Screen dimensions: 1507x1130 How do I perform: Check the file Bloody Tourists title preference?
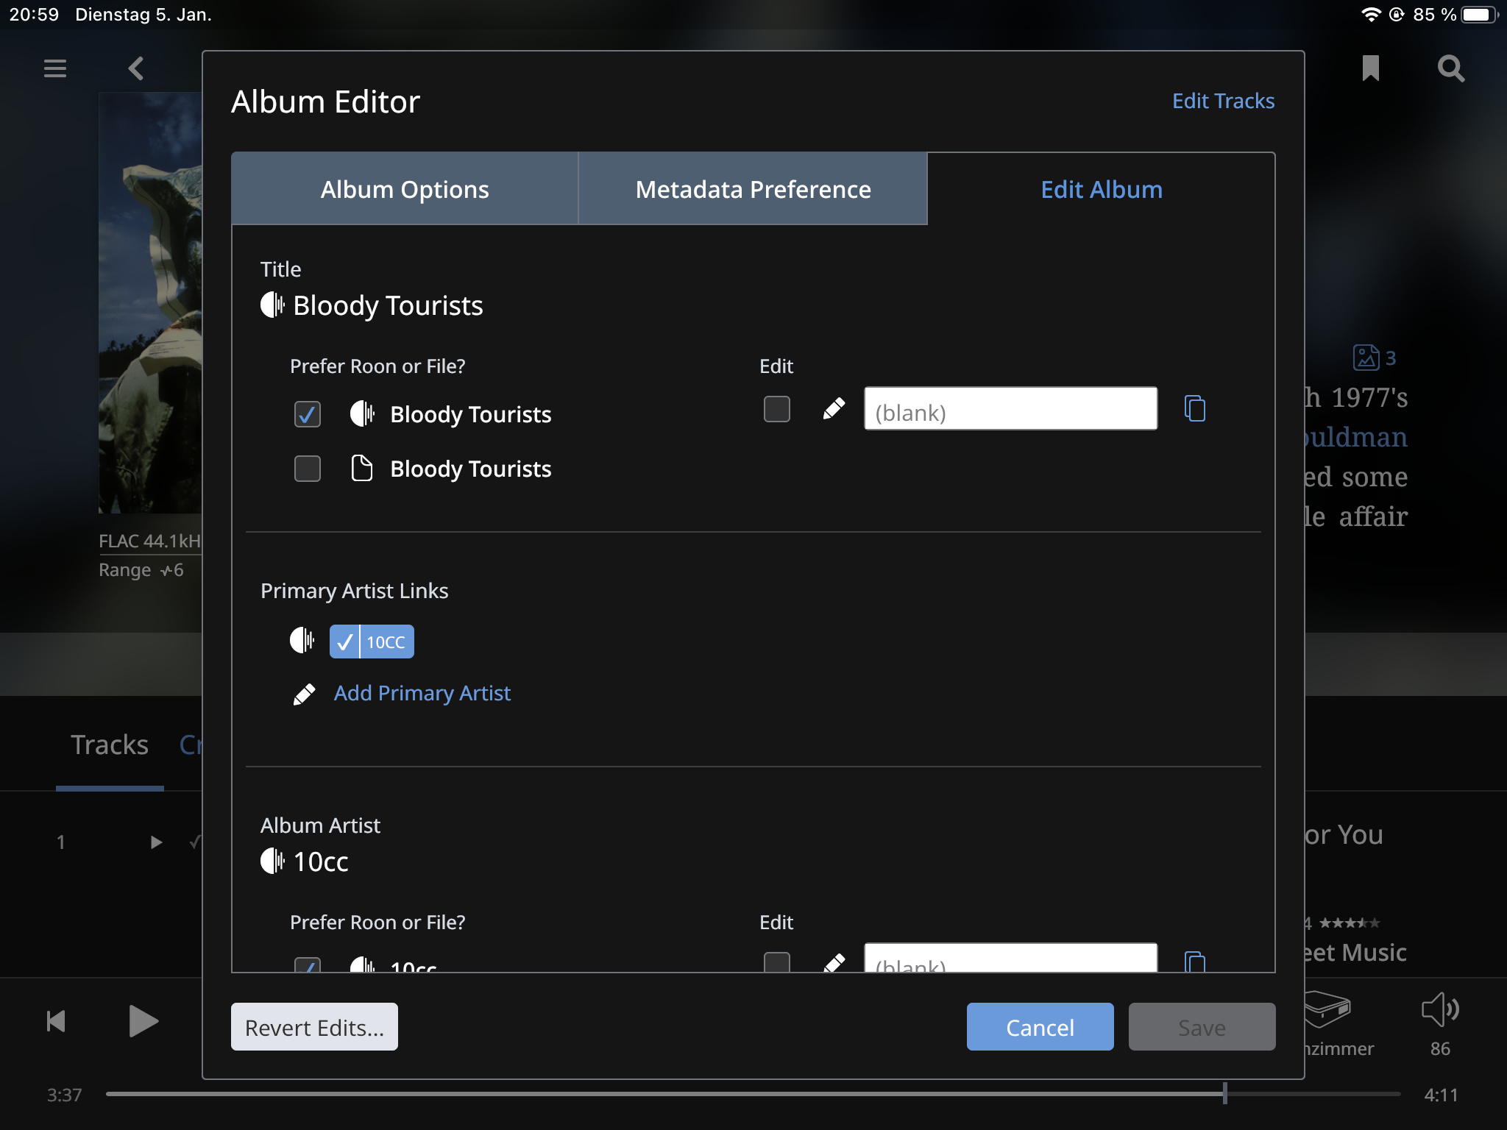coord(308,469)
